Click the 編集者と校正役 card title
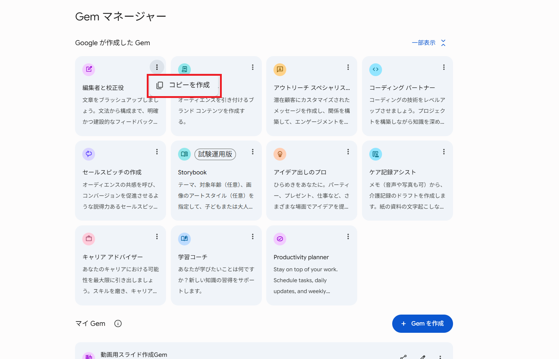The height and width of the screenshot is (359, 559). pyautogui.click(x=103, y=88)
